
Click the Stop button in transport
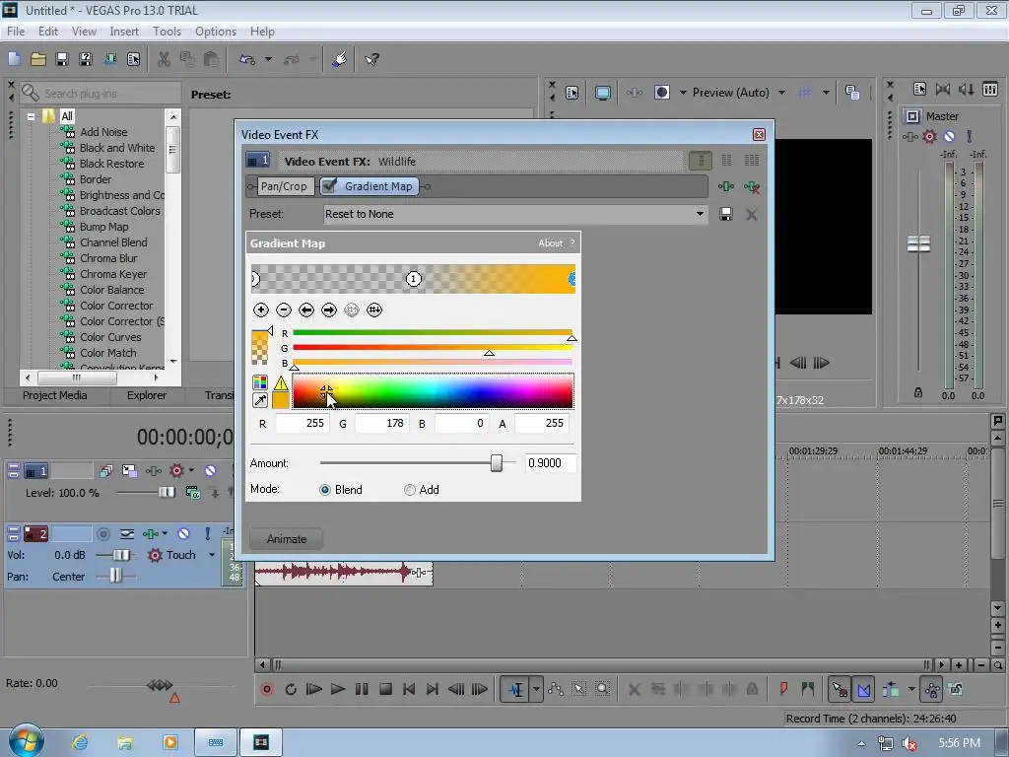(x=385, y=689)
